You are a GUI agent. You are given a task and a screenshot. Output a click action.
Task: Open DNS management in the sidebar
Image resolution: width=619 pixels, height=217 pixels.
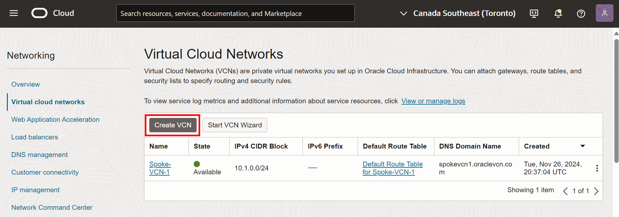click(x=40, y=155)
